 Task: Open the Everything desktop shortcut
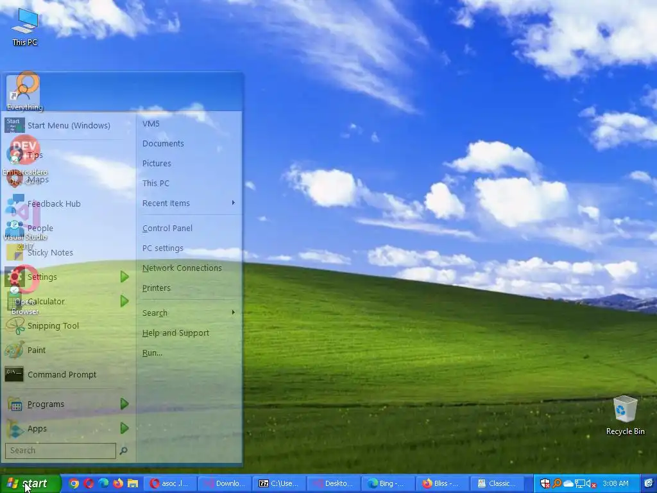pos(25,92)
